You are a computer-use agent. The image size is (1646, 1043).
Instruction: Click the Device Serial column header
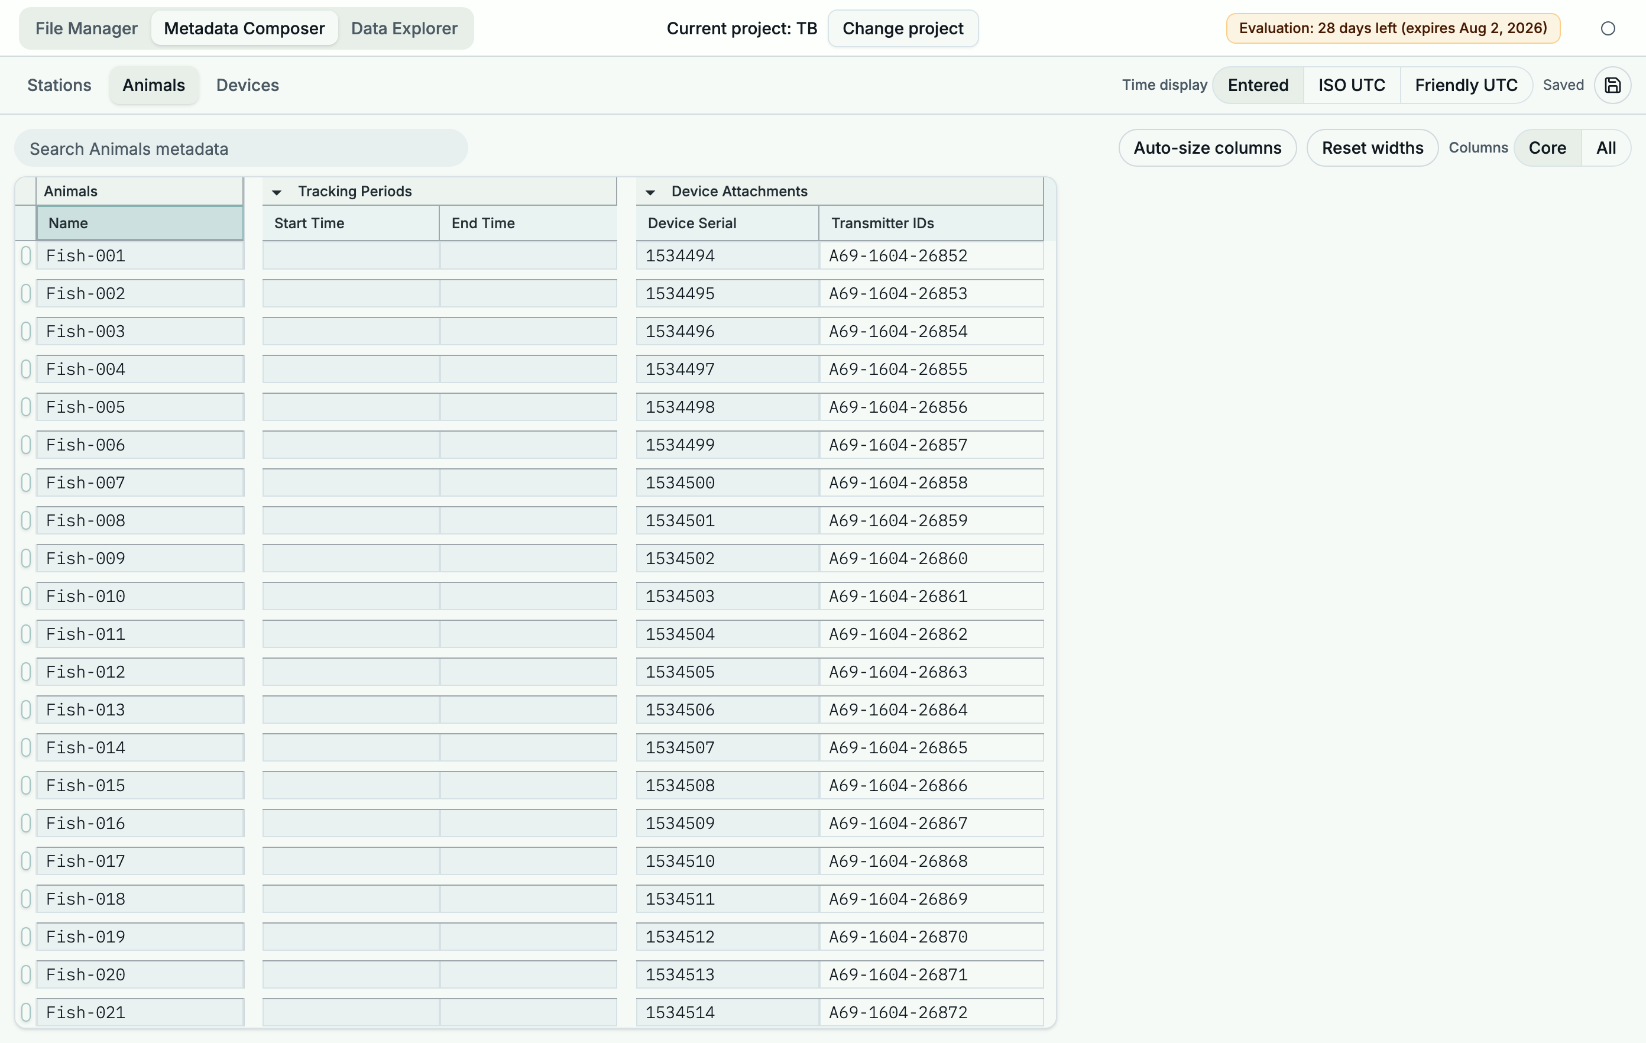(x=727, y=223)
